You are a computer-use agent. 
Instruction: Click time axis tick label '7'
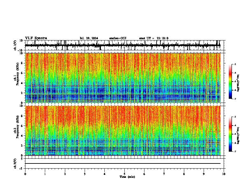[x=164, y=174]
